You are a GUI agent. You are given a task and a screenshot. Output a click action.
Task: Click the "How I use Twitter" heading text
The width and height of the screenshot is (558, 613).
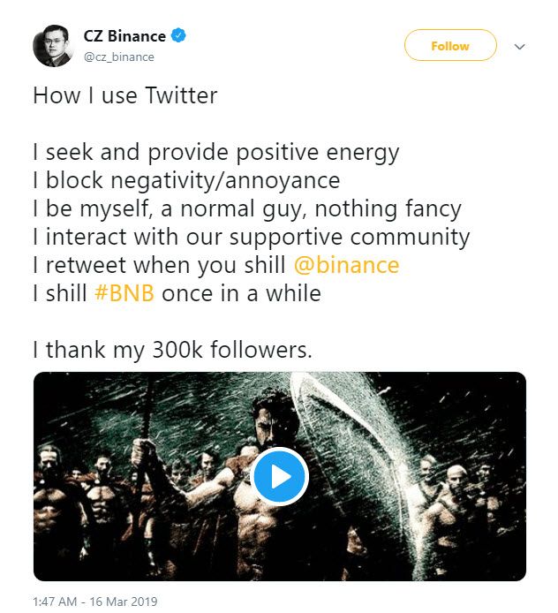(x=124, y=95)
